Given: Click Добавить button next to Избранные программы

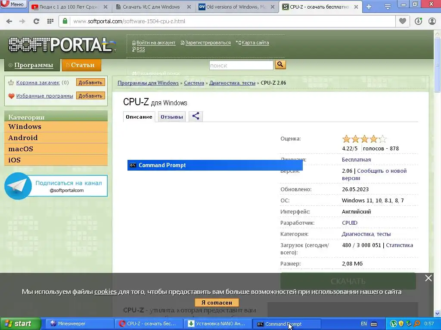Looking at the screenshot, I should (90, 96).
